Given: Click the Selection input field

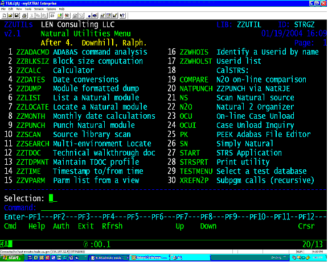Looking at the screenshot, I should coord(53,198).
